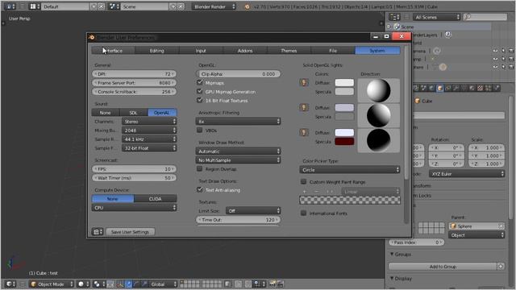Click the presets icon beside Save User Settings

click(x=98, y=232)
